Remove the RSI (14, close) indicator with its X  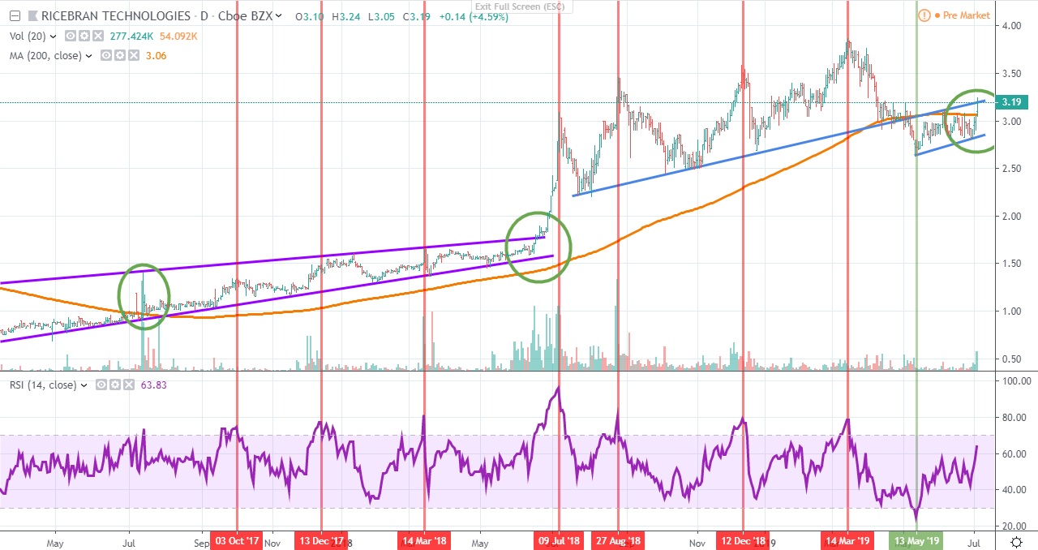[129, 385]
